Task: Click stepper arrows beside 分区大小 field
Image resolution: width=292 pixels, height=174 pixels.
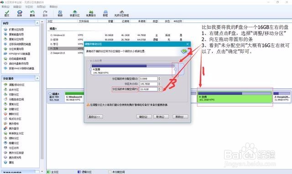Action: coord(159,84)
